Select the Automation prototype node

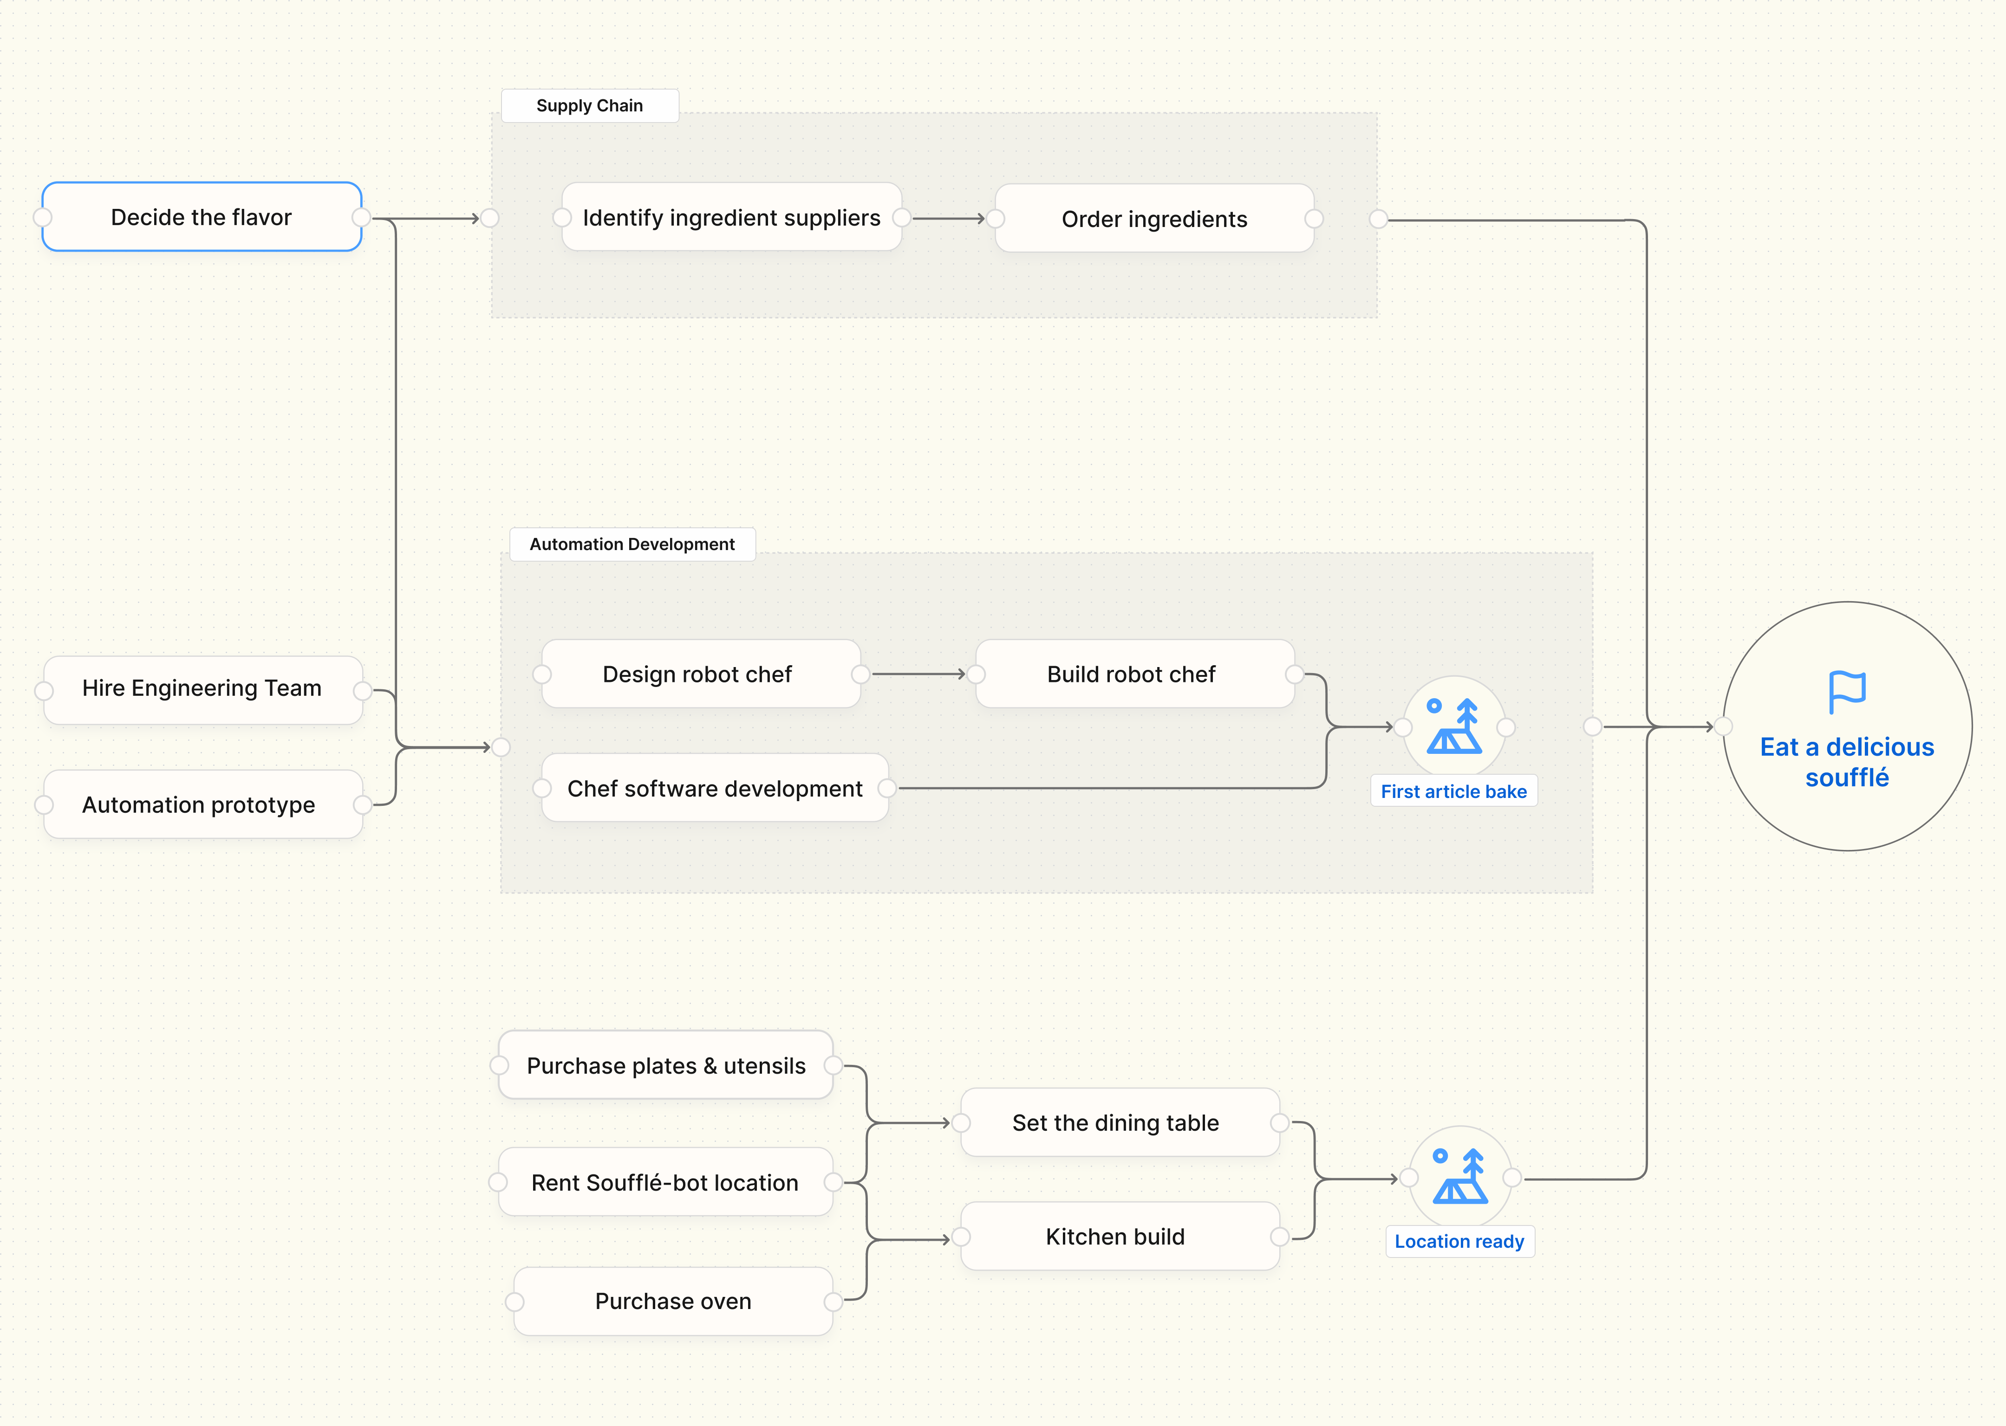click(199, 804)
